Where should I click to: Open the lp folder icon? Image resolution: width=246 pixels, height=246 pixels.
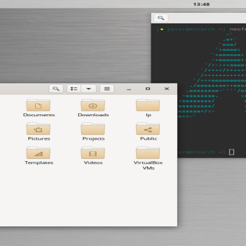[148, 105]
